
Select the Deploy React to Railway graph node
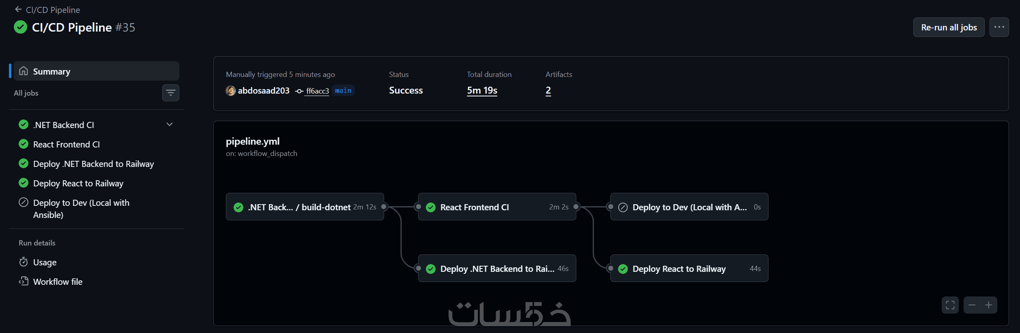(689, 268)
